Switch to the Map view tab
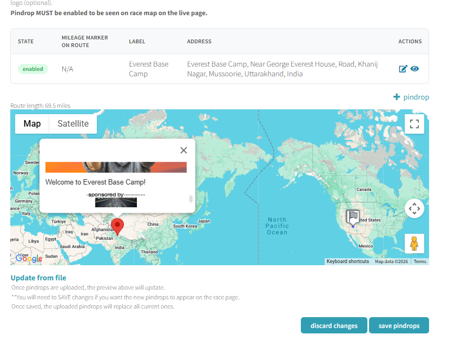Screen dimensions: 461x361 (31, 123)
